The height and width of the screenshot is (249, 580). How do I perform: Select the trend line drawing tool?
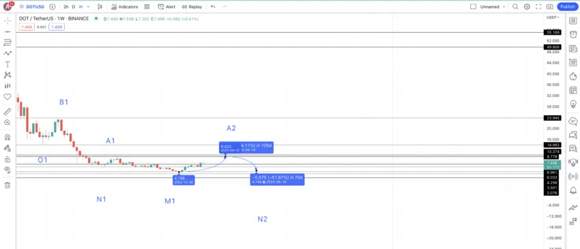click(8, 32)
